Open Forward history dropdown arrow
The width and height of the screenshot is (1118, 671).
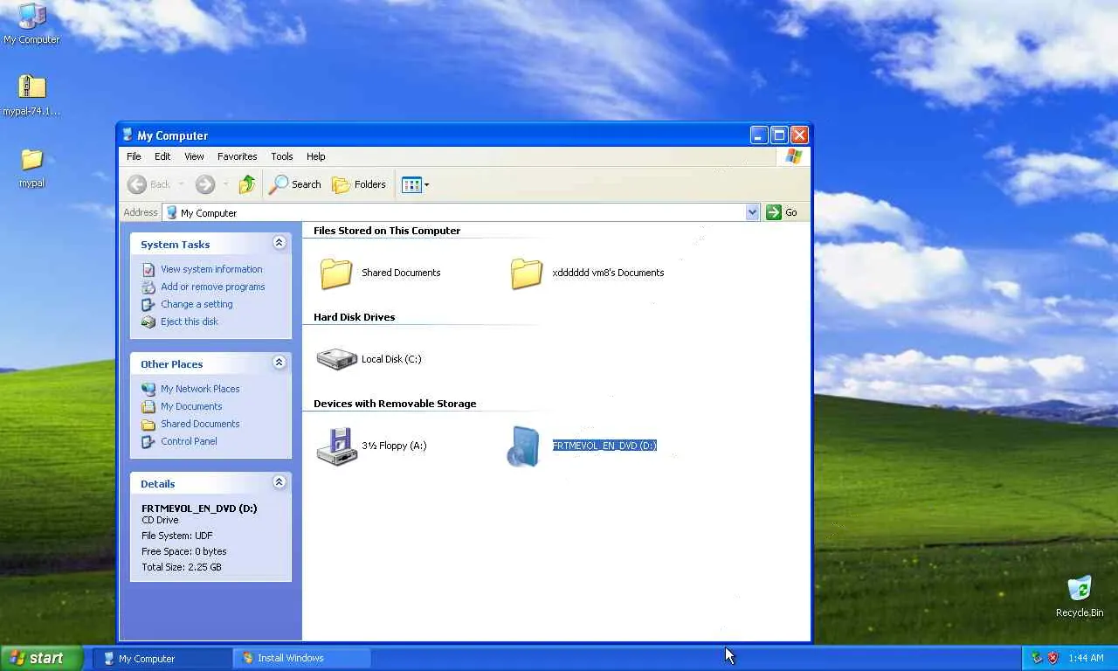pyautogui.click(x=225, y=184)
